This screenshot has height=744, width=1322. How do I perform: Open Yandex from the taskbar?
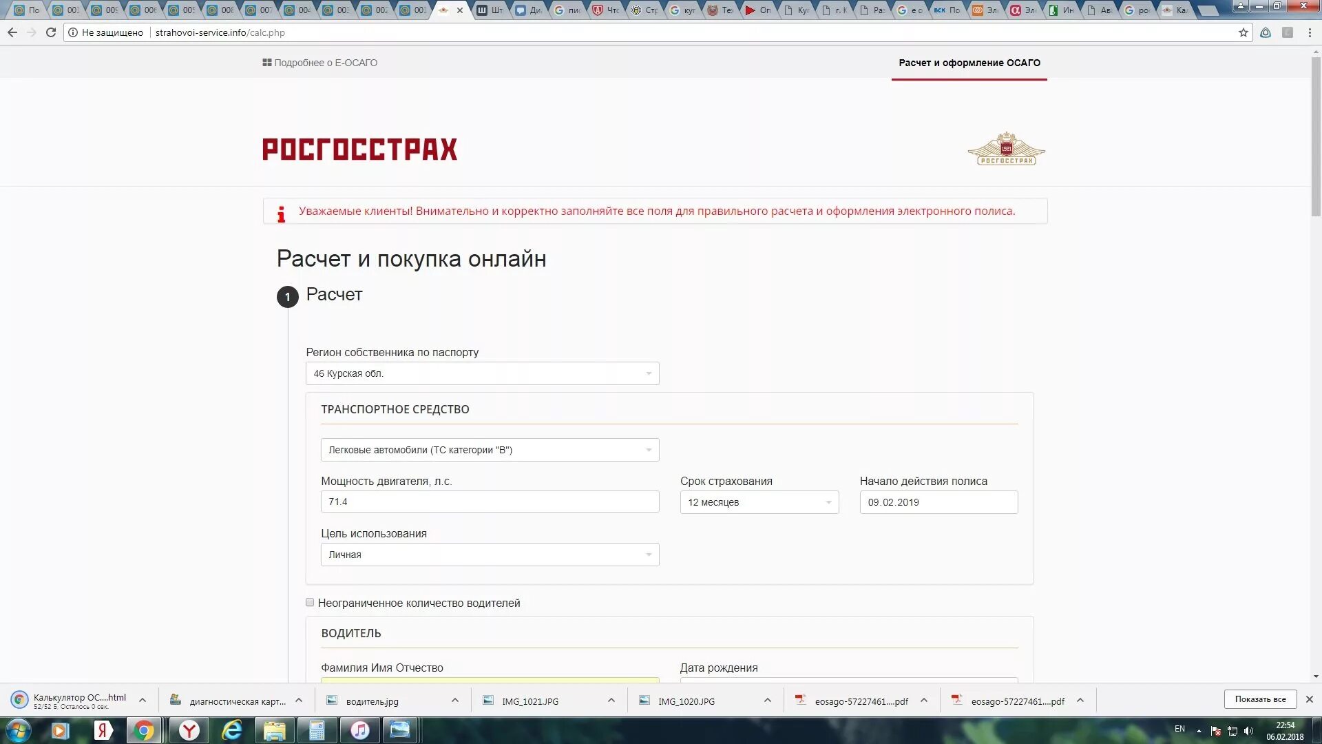point(103,730)
